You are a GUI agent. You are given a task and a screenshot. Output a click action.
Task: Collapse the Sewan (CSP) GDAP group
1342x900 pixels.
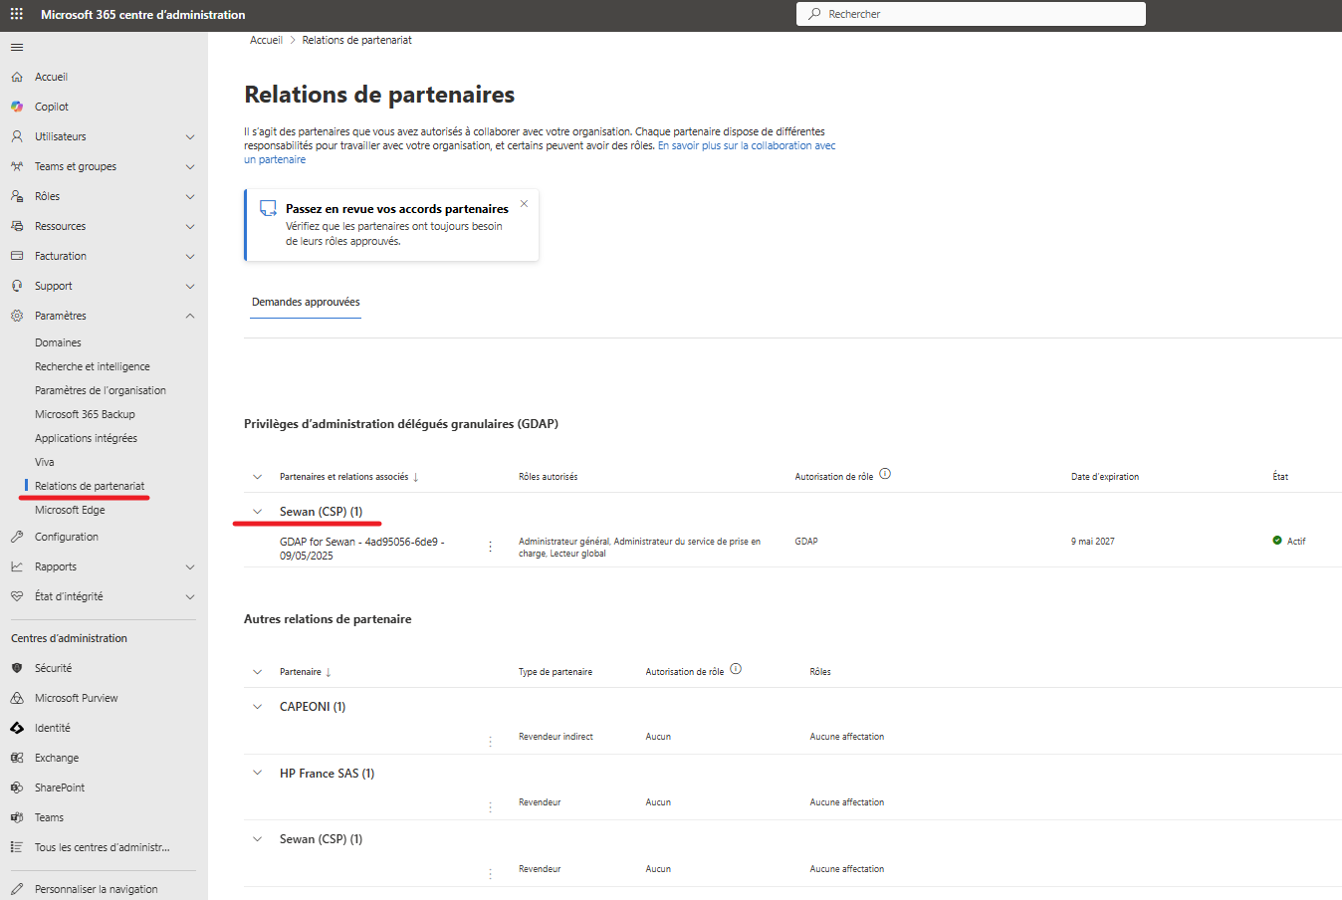(x=257, y=512)
